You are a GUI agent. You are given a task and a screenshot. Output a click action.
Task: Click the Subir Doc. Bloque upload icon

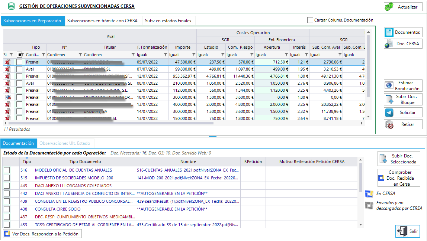coord(389,99)
